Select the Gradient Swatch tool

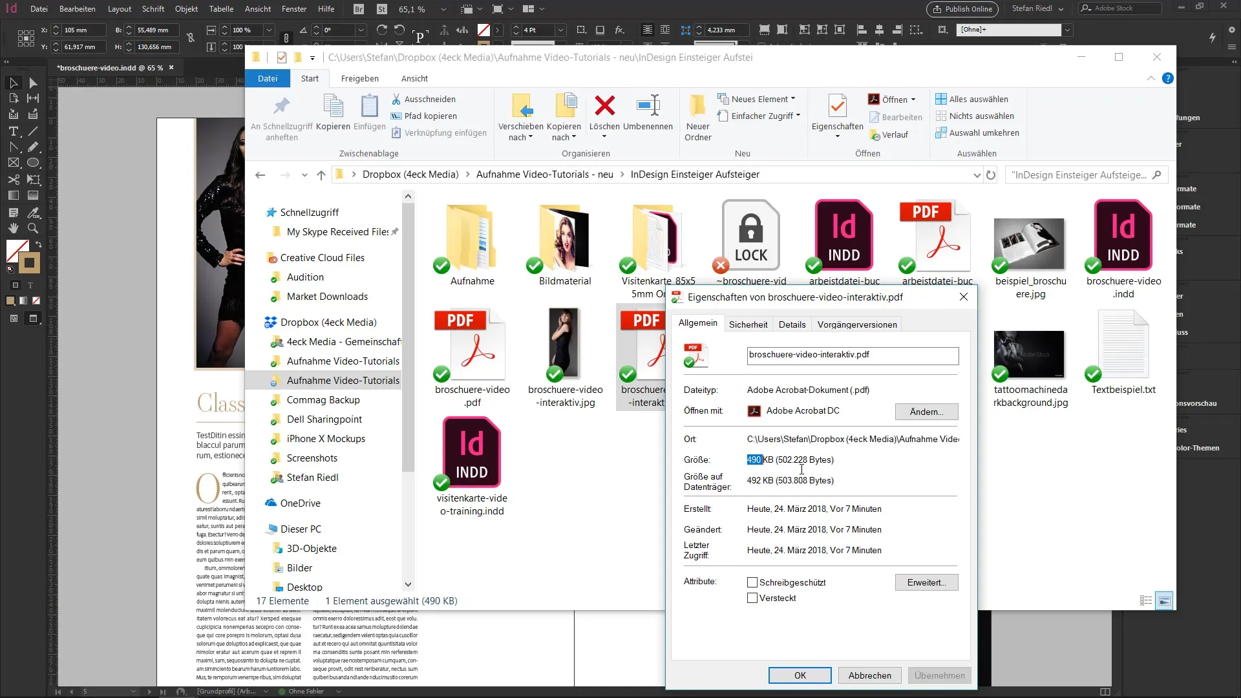pyautogui.click(x=13, y=195)
